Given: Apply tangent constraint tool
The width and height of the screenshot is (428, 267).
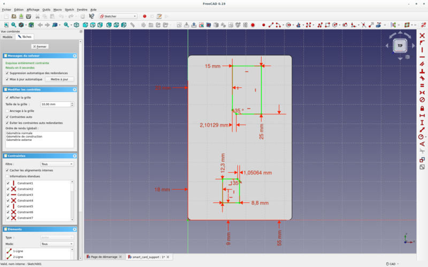Looking at the screenshot, I should [422, 78].
